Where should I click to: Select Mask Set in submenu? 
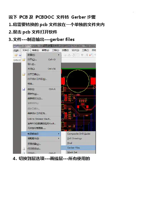click(78, 152)
